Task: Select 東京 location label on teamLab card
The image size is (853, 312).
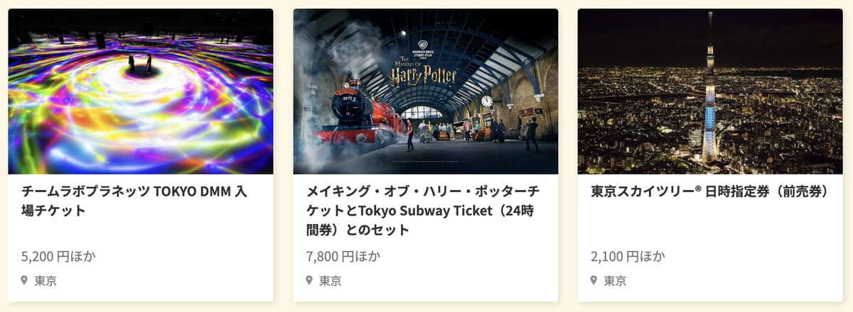Action: 45,281
